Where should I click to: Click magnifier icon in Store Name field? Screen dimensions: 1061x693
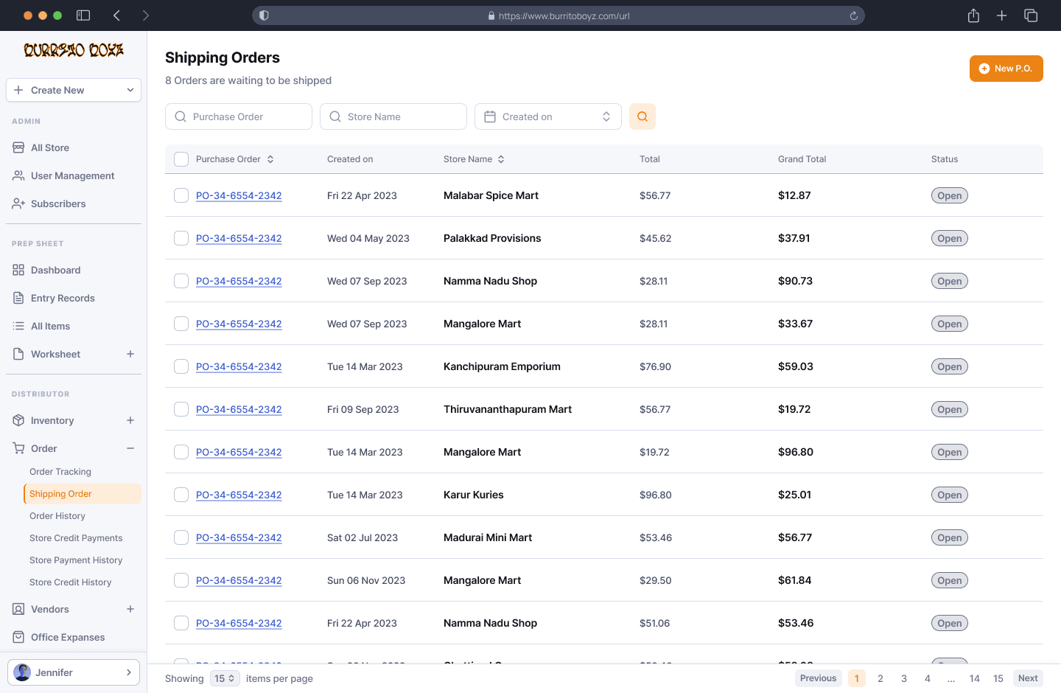335,116
